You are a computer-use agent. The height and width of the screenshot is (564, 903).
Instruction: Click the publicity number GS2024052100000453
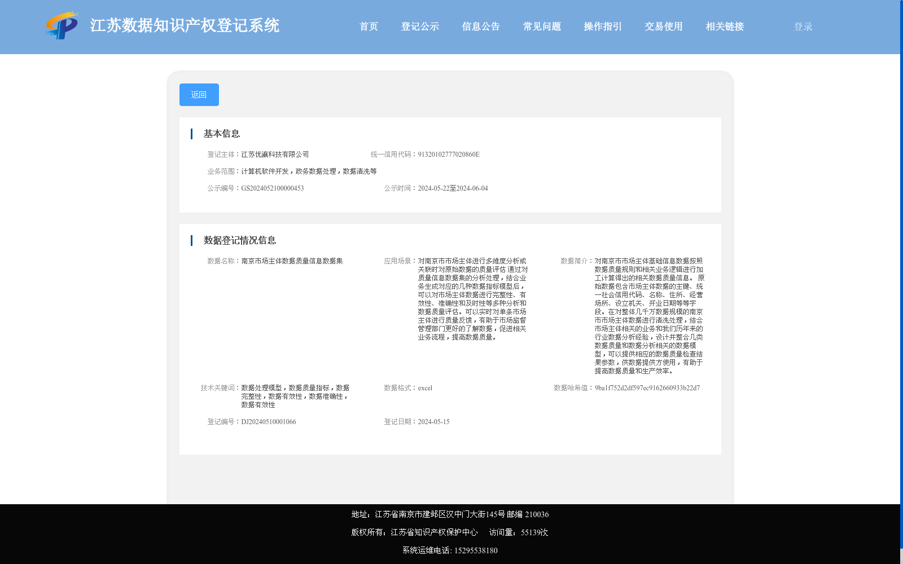pyautogui.click(x=273, y=188)
